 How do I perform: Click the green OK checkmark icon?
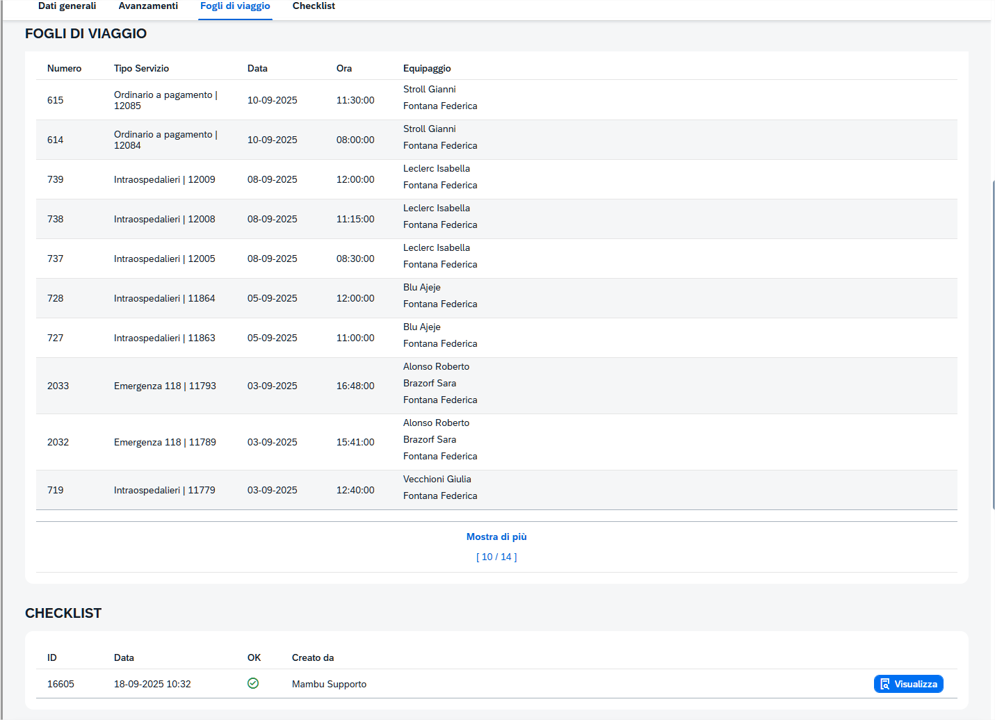click(253, 683)
